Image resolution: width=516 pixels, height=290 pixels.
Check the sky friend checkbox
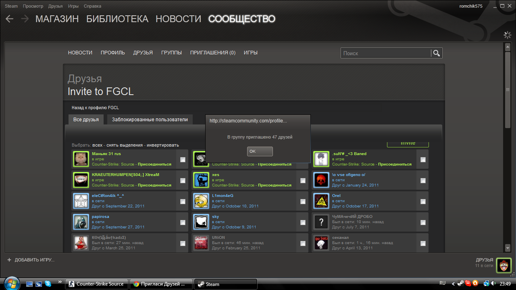[x=303, y=222]
